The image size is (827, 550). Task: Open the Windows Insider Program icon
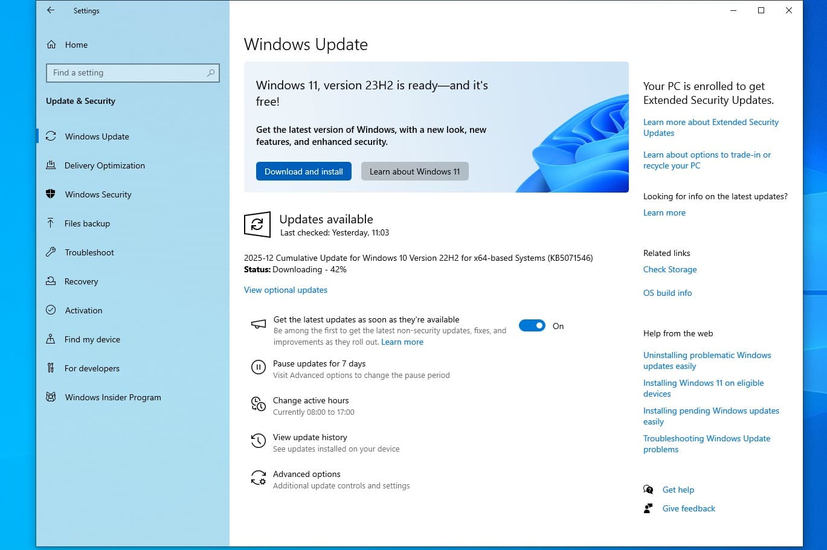click(50, 397)
